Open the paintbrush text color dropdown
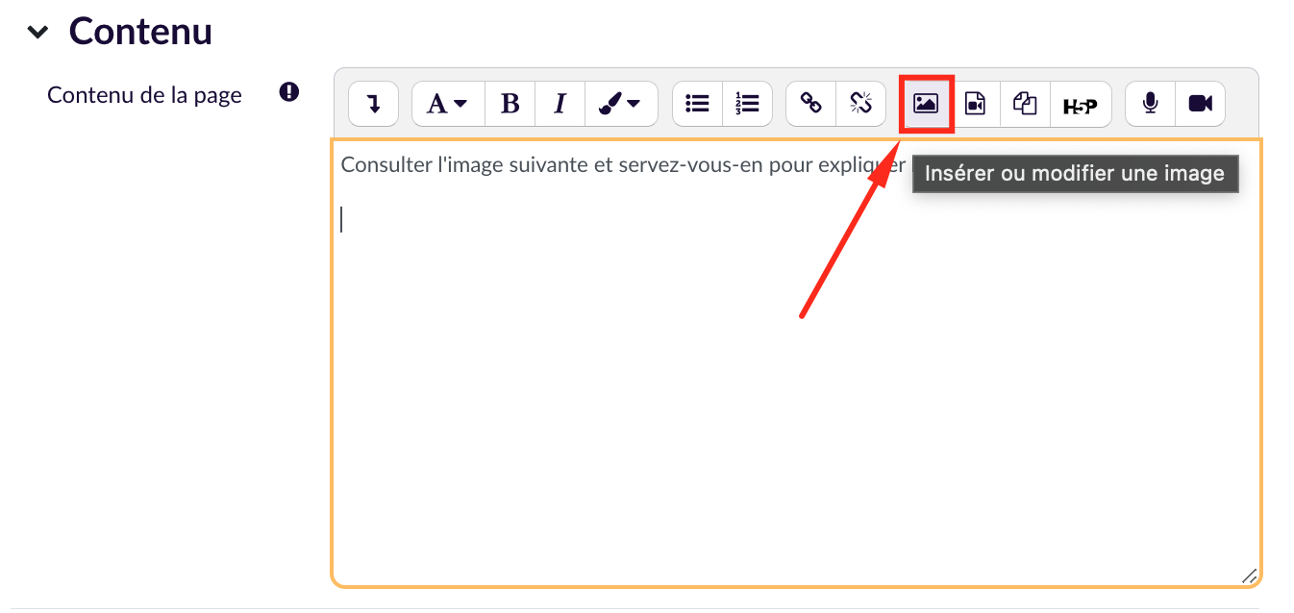Image resolution: width=1294 pixels, height=613 pixels. tap(620, 104)
